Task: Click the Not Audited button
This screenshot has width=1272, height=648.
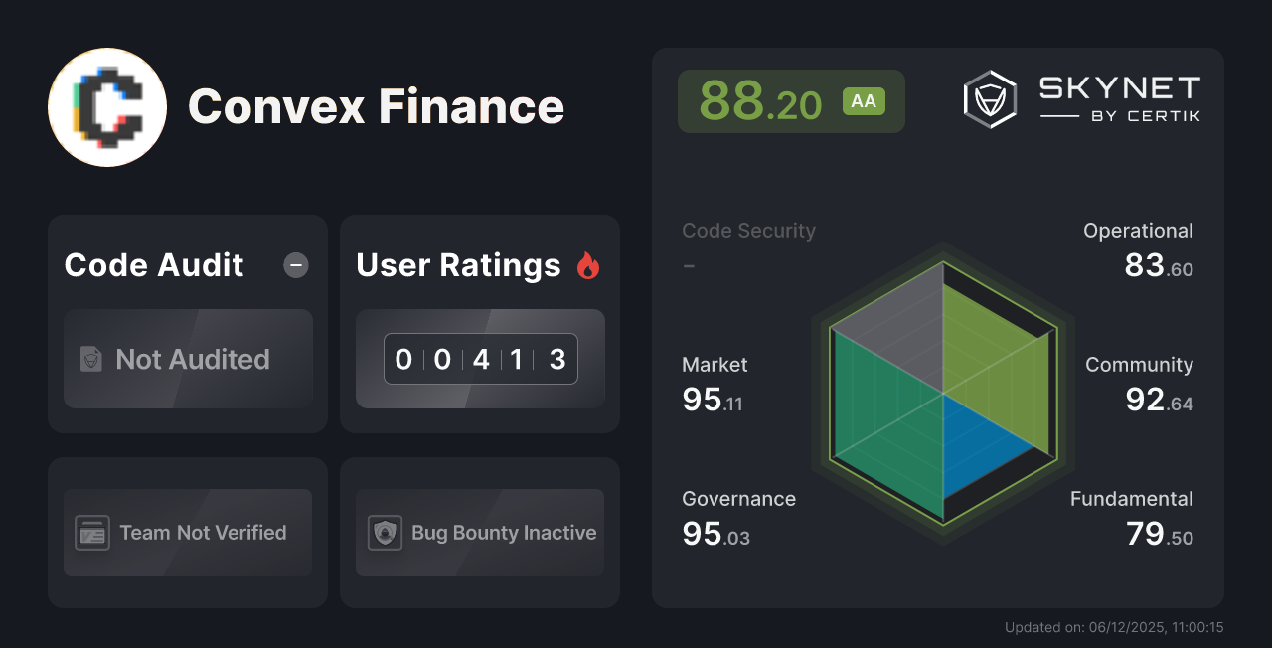Action: click(187, 360)
